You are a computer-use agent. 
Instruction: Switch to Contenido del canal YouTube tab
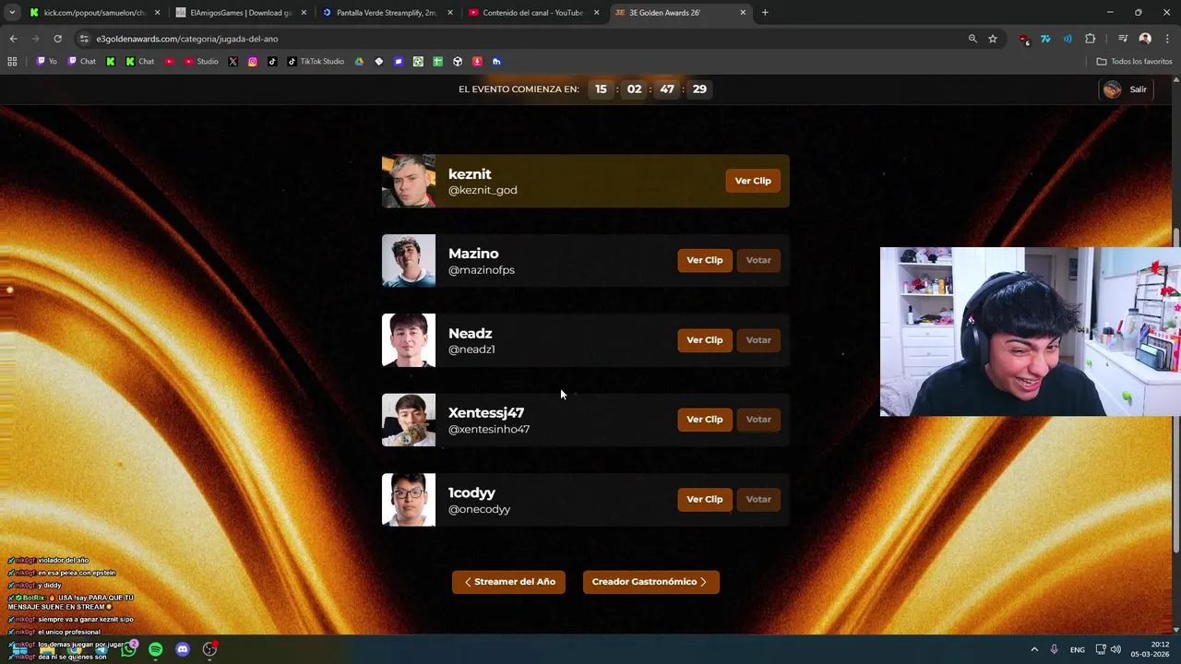click(x=532, y=13)
